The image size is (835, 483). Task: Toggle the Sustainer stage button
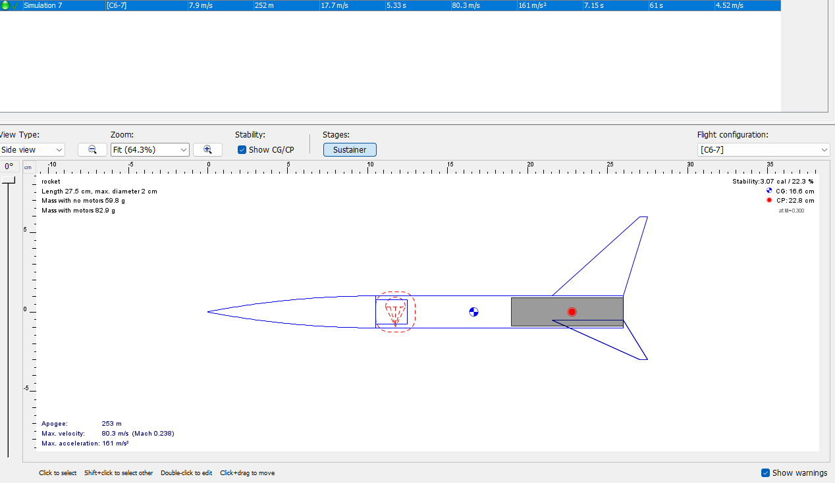350,149
